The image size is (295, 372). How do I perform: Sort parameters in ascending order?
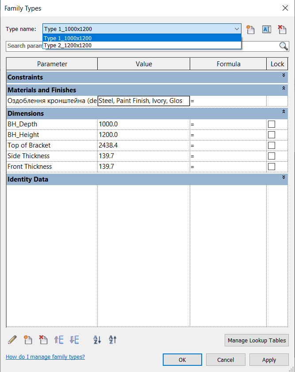97,340
